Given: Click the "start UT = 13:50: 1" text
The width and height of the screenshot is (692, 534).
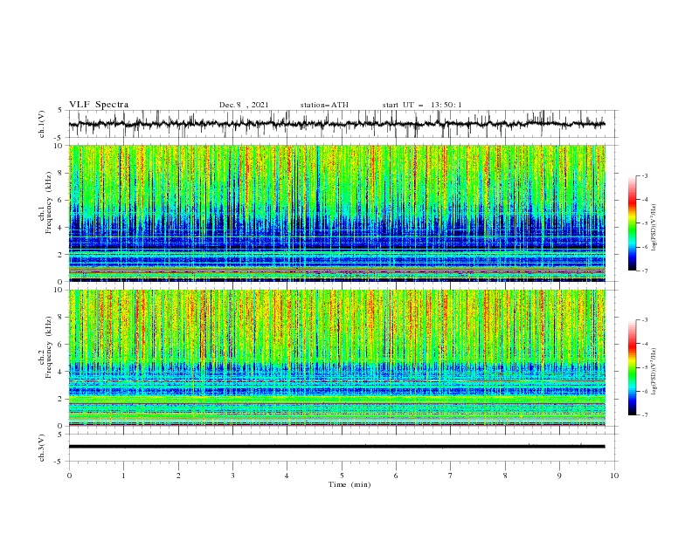Looking at the screenshot, I should tap(421, 105).
